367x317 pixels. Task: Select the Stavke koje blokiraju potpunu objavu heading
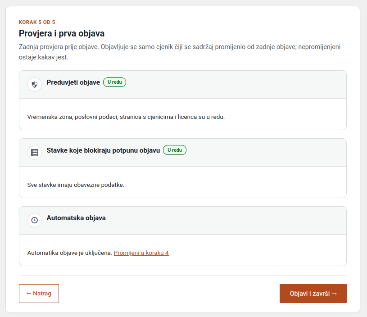click(103, 150)
